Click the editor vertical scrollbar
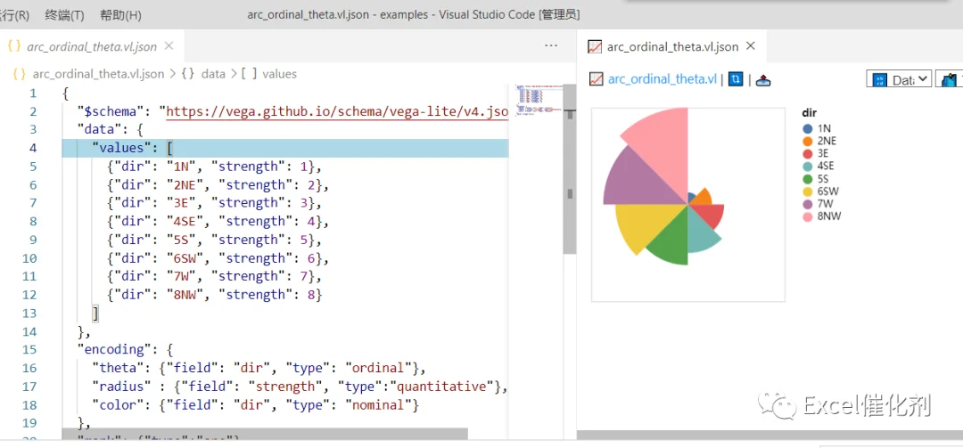Screen dimensions: 963x448 pyautogui.click(x=569, y=169)
